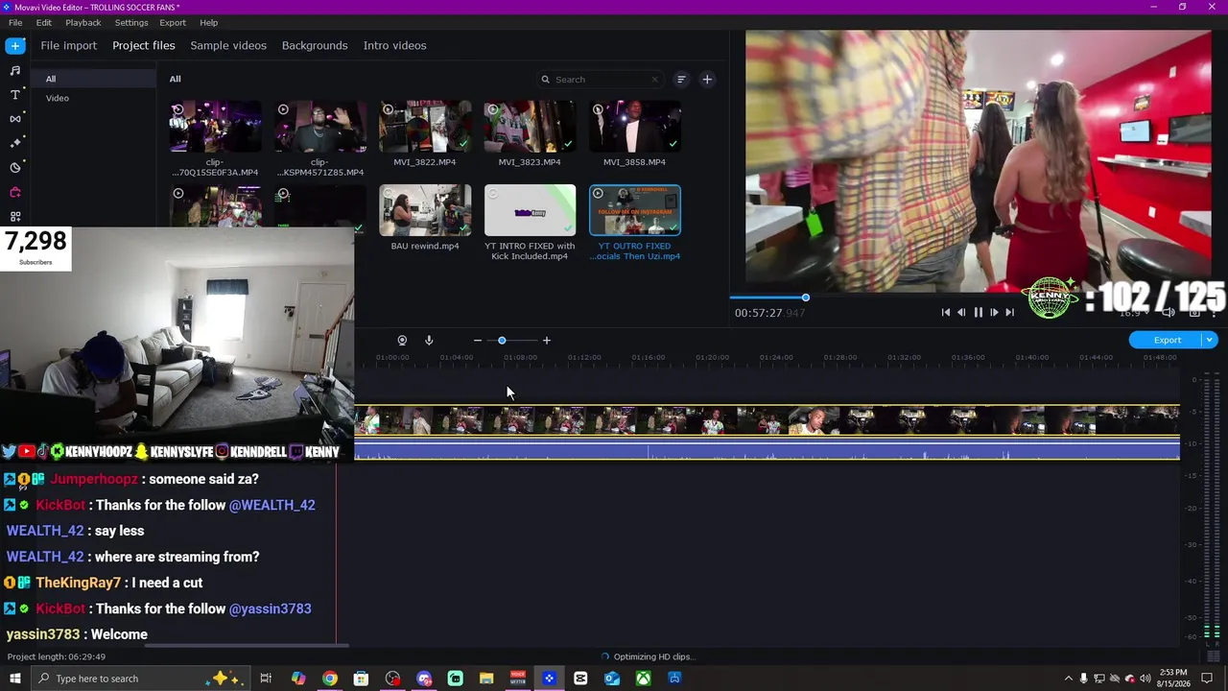Jump to previous clip in preview
Viewport: 1228px width, 691px height.
(x=946, y=312)
